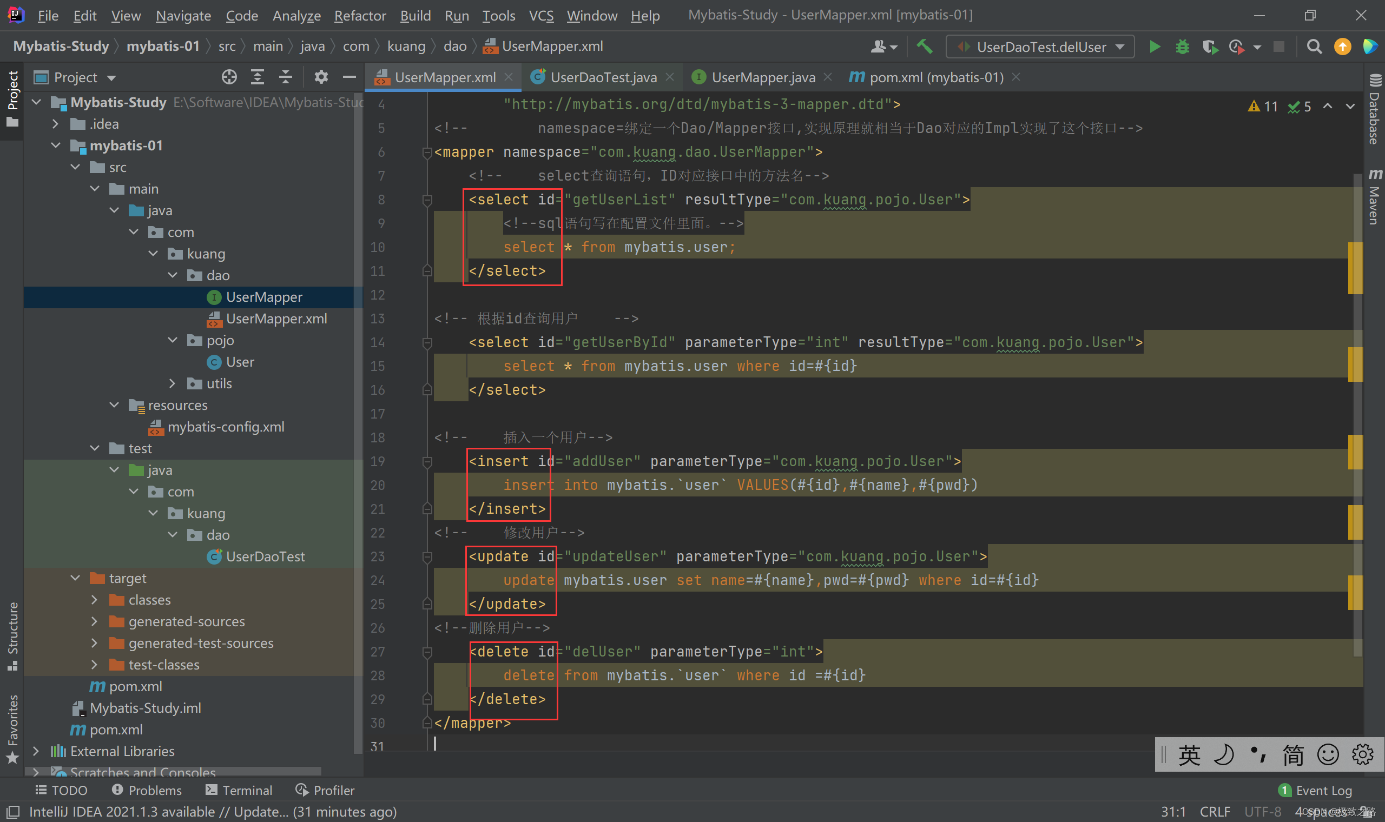Toggle the Project side tool button

(12, 100)
